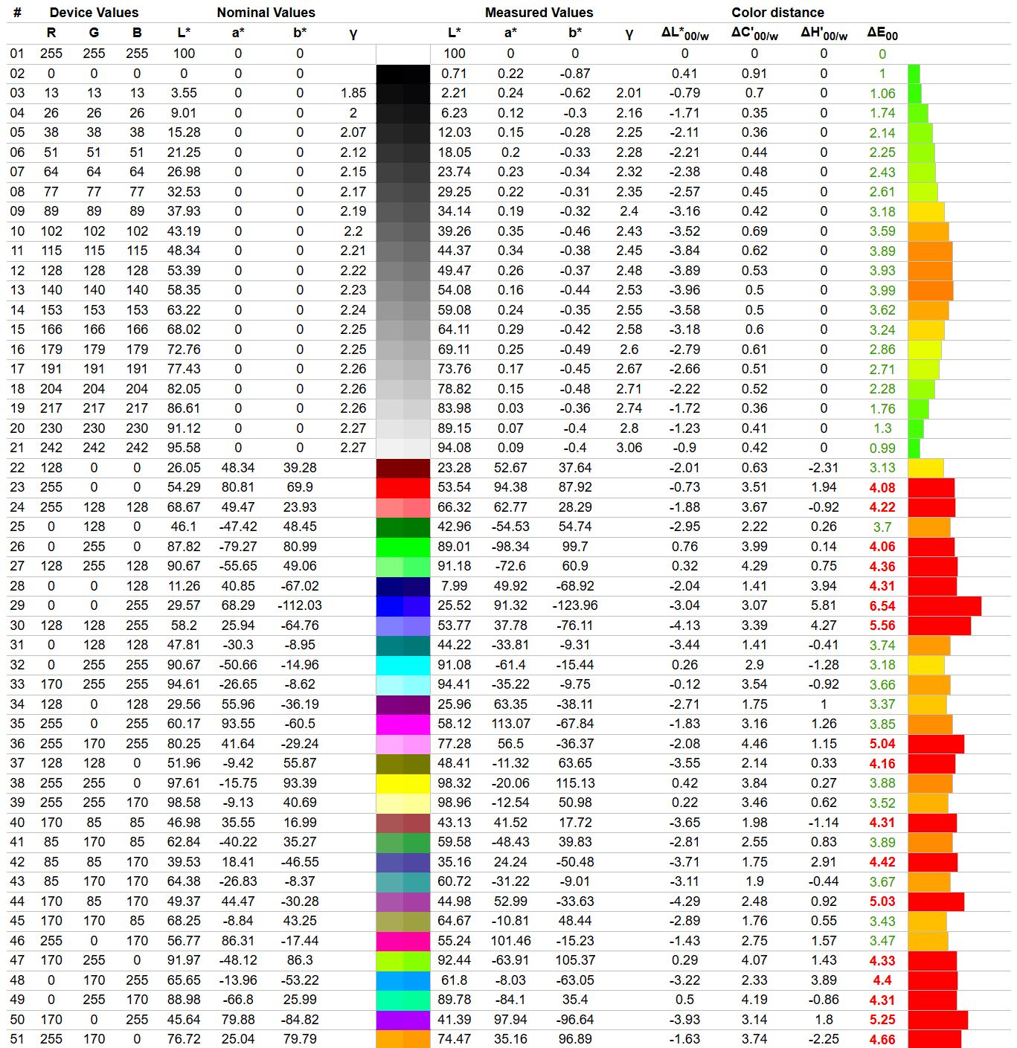
Task: Pick the magenta swatch in row 35
Action: click(402, 724)
